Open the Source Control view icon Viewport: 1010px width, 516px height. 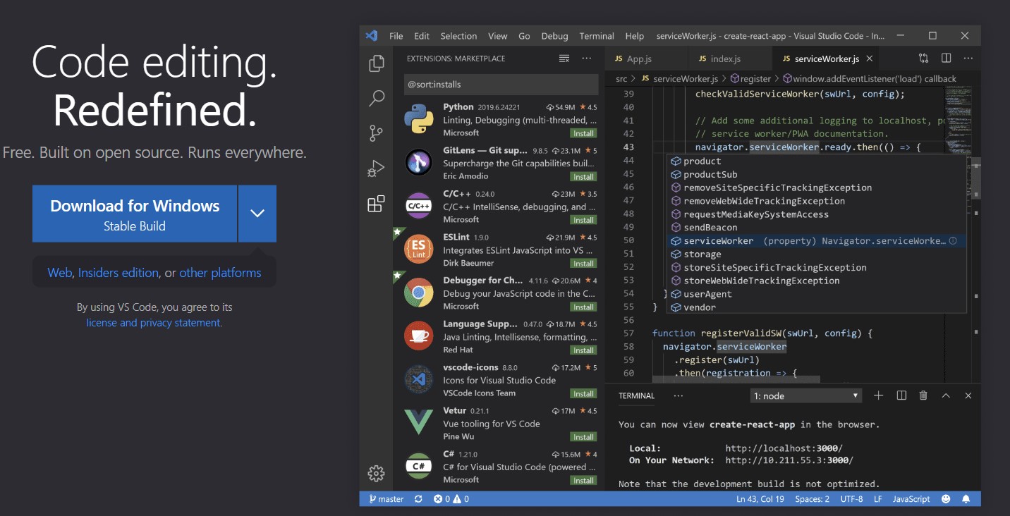(x=377, y=133)
